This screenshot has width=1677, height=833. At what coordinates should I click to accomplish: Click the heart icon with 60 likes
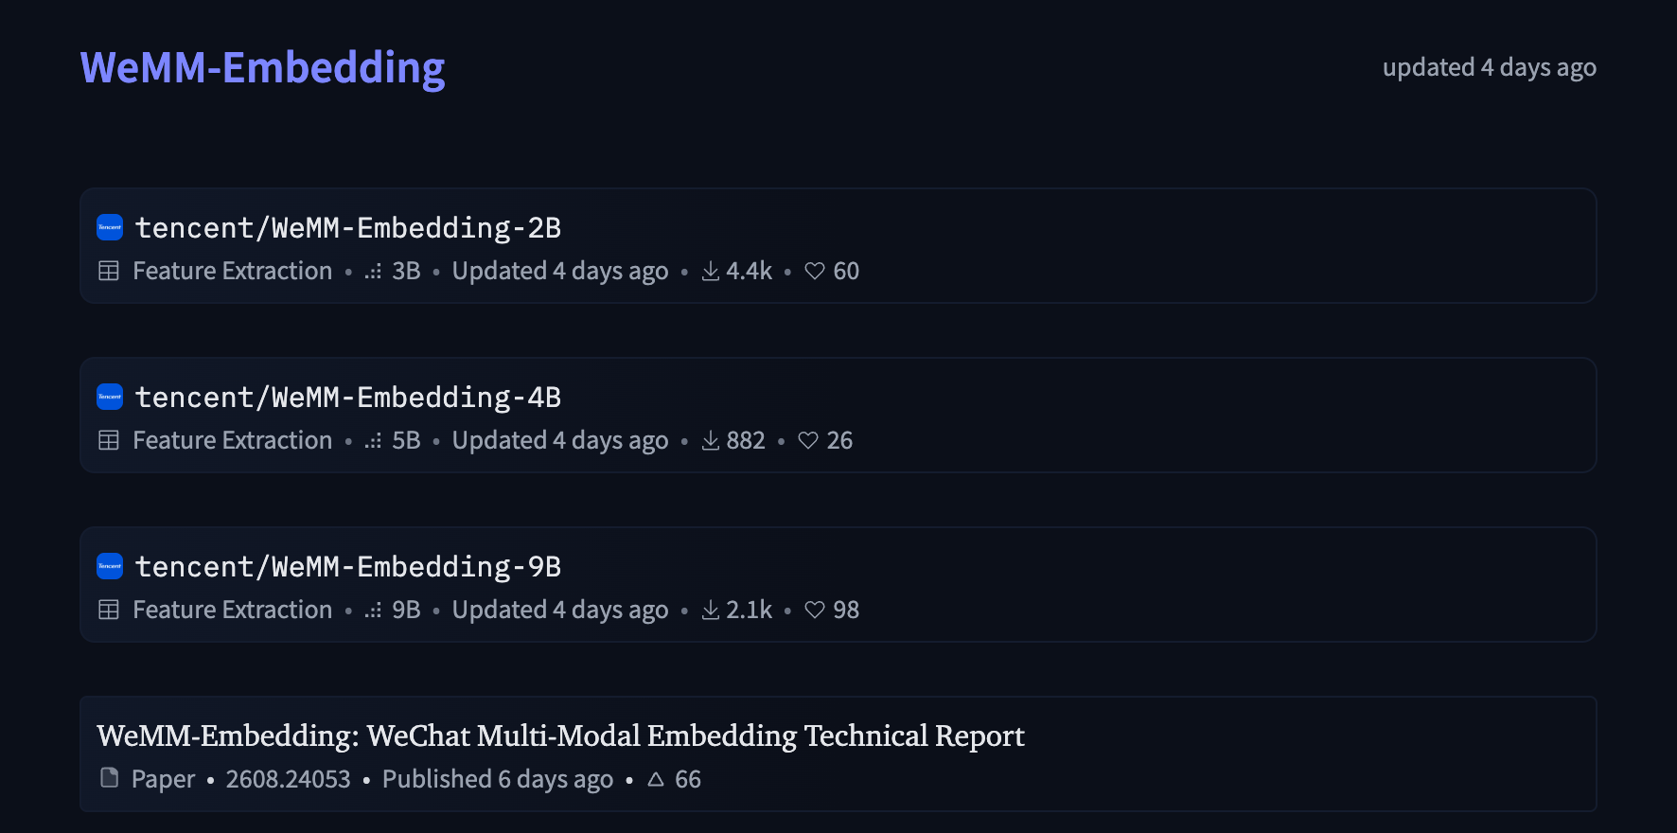[815, 272]
